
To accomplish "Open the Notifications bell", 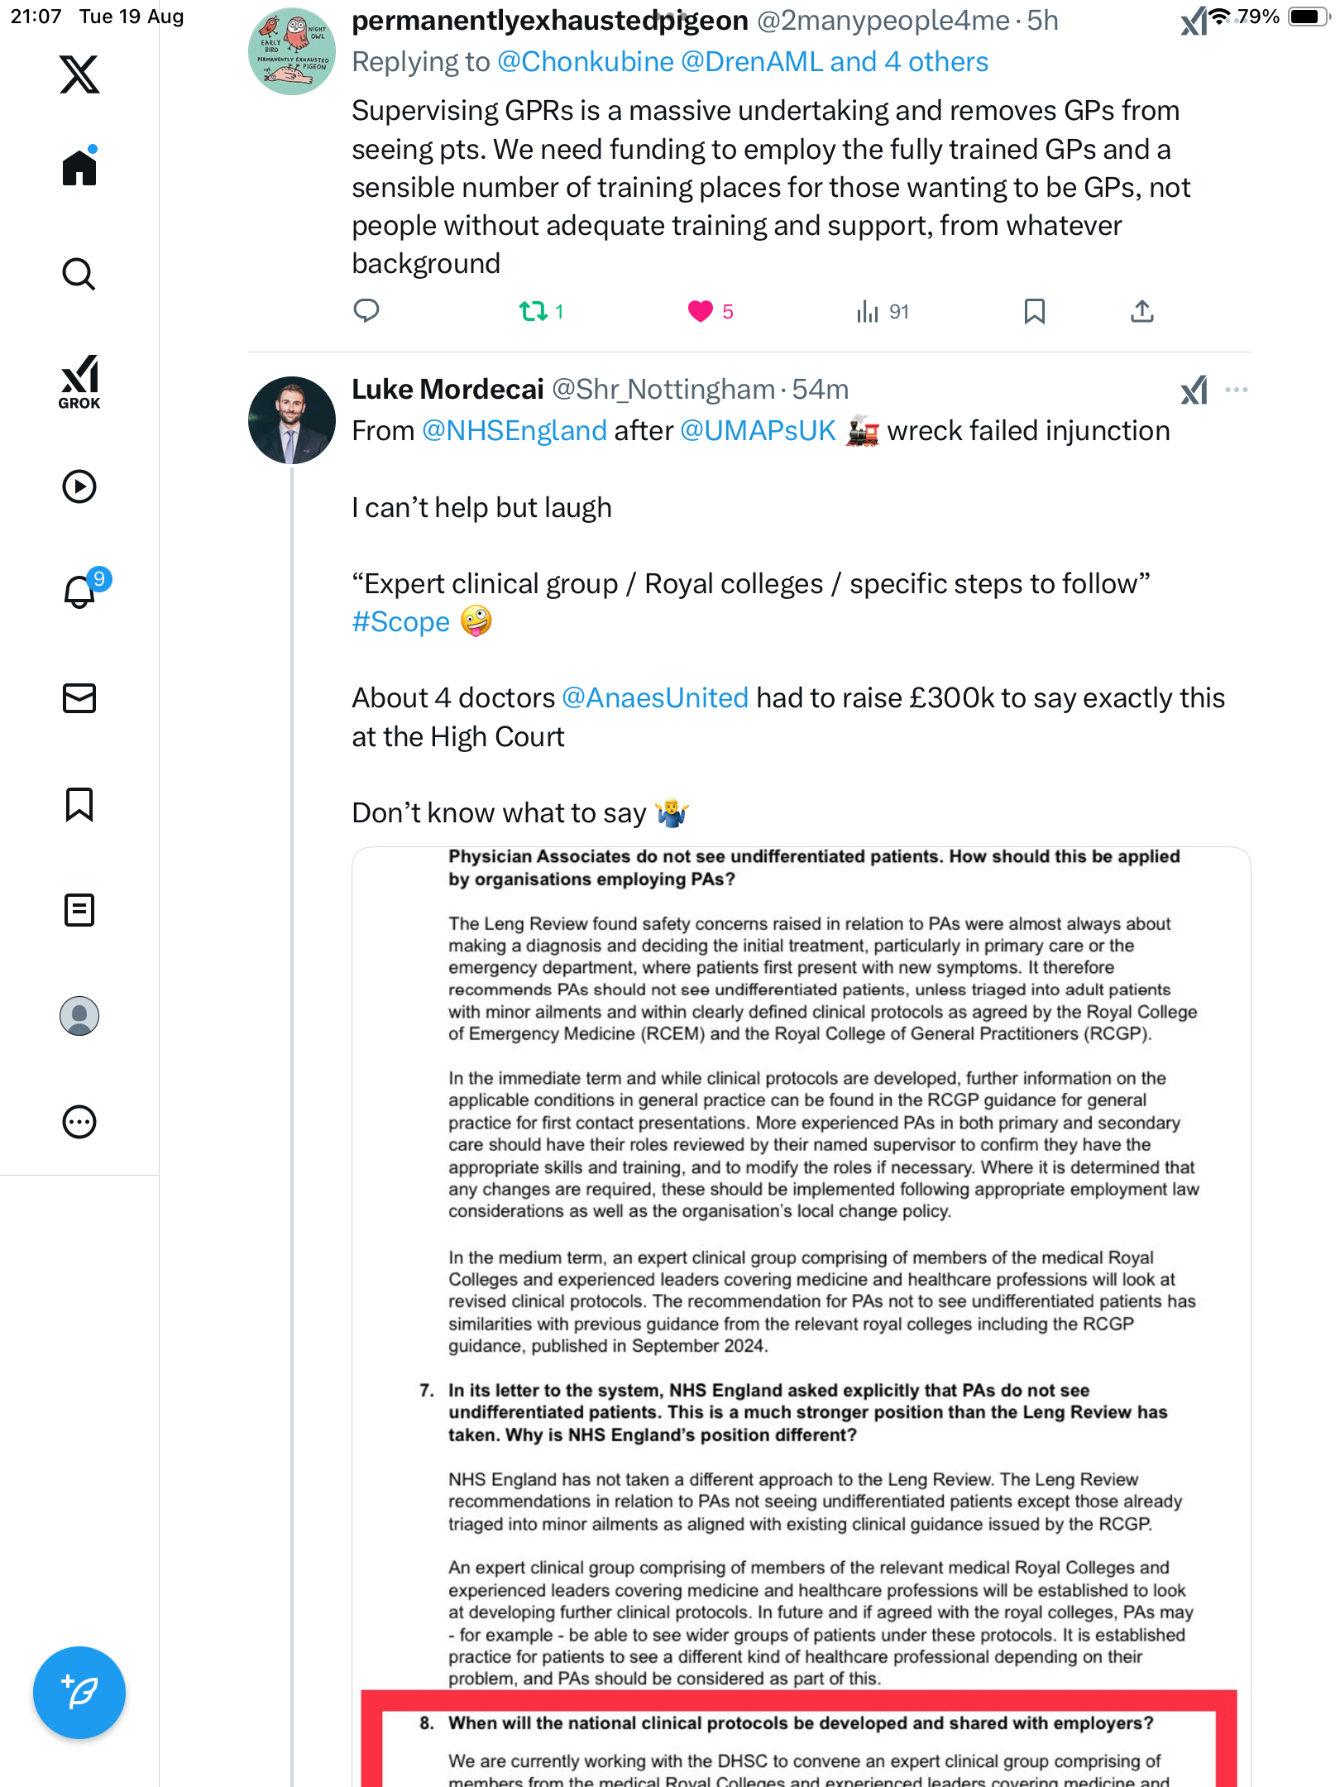I will pos(79,591).
